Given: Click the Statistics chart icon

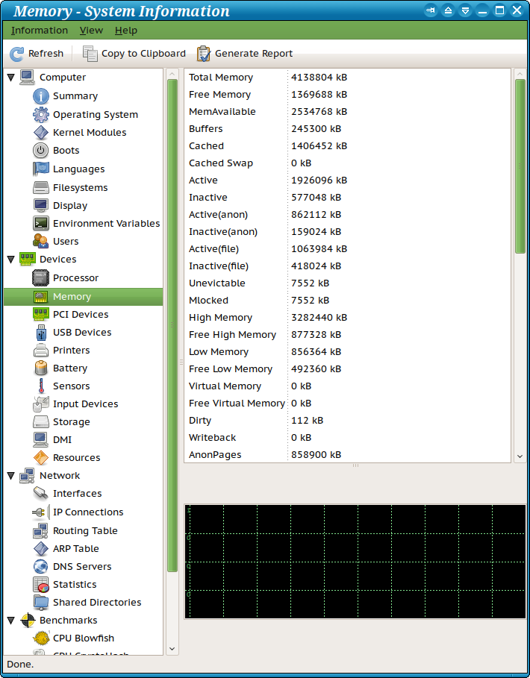Looking at the screenshot, I should point(40,585).
